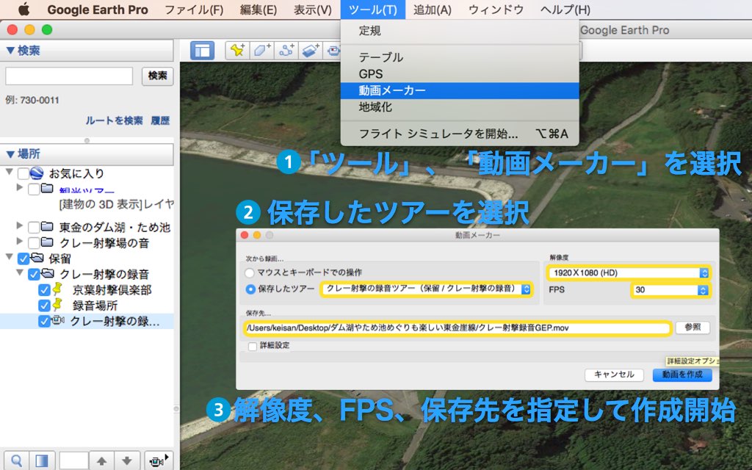Open the ファイル(F) menu
This screenshot has height=470, width=752.
click(x=194, y=10)
